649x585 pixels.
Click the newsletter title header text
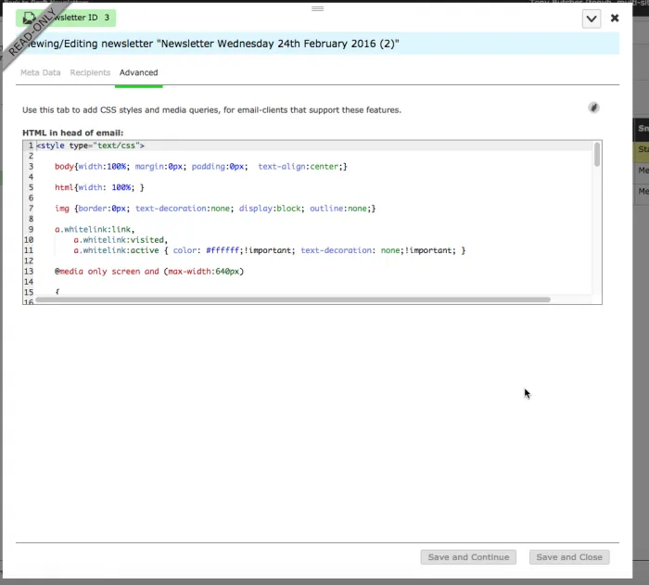211,44
